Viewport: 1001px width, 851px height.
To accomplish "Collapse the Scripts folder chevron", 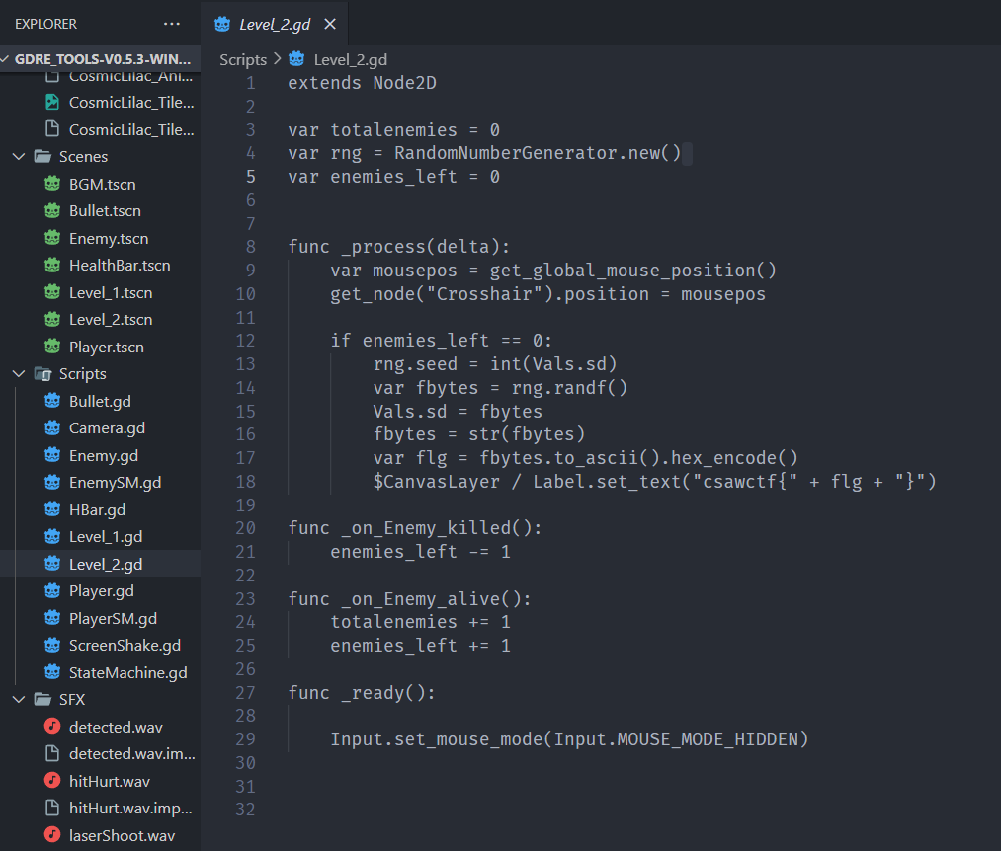I will point(19,374).
